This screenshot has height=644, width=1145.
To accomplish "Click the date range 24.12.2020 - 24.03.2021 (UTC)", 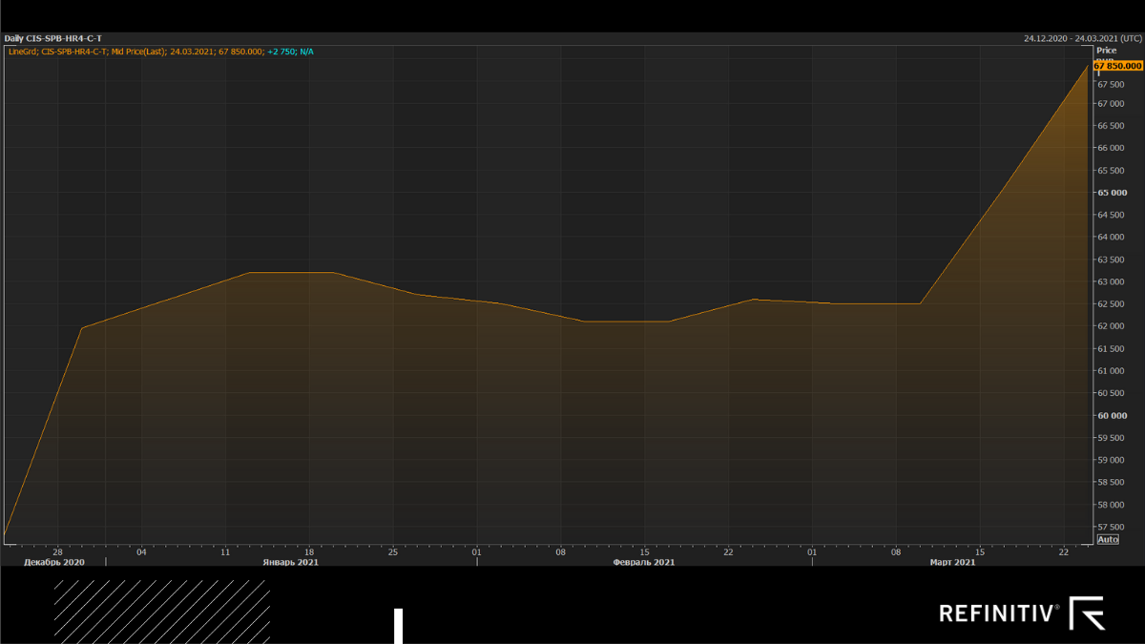I will pyautogui.click(x=1083, y=38).
